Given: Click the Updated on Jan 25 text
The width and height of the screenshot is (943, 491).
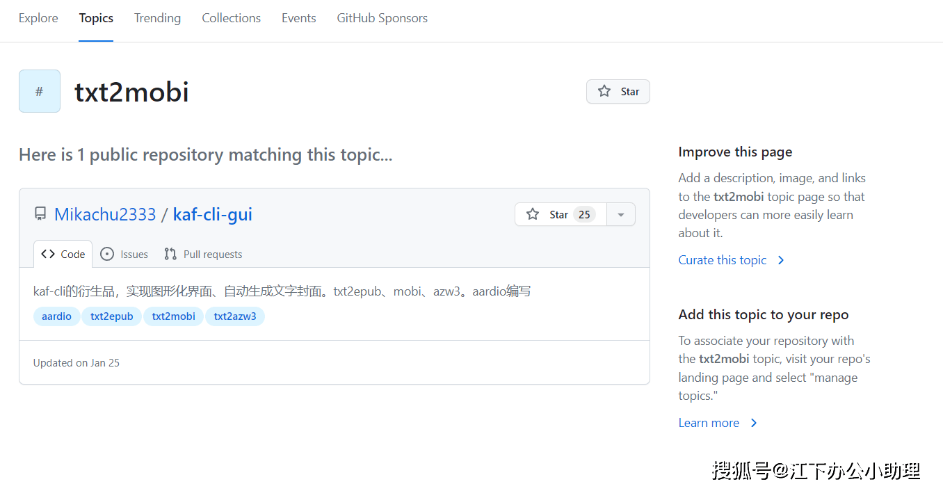Looking at the screenshot, I should click(76, 362).
